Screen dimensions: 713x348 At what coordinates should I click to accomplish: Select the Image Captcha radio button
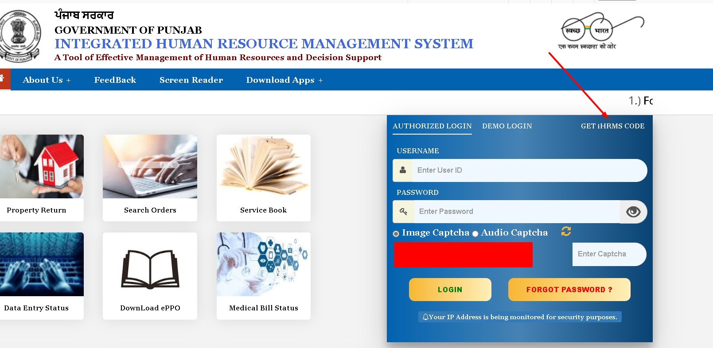[x=396, y=234]
